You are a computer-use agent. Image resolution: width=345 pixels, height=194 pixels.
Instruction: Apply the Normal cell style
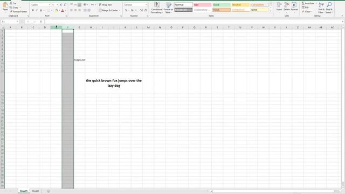click(183, 5)
